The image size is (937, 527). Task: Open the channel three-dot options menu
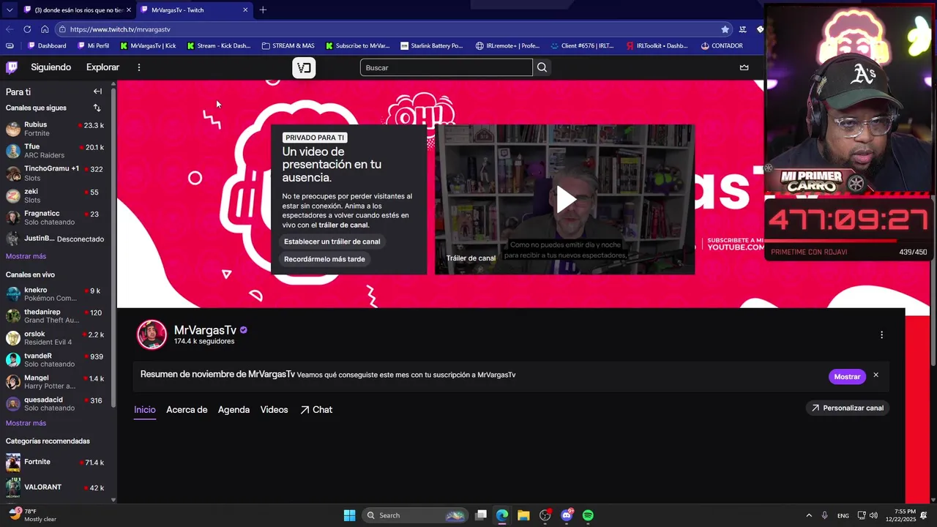point(881,334)
